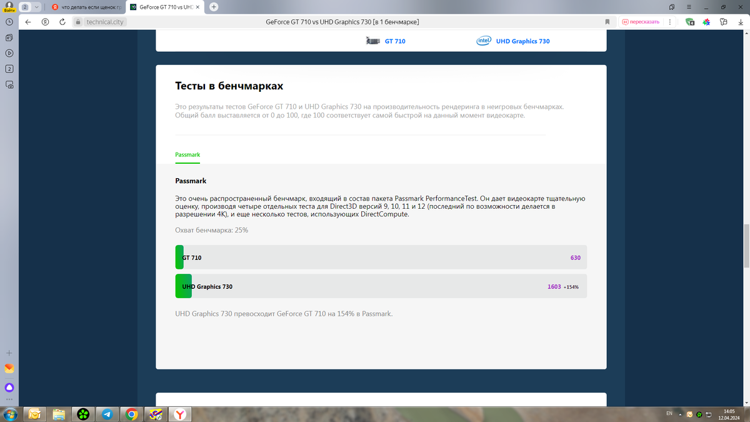Add a sidebar item with plus icon
750x422 pixels.
click(x=9, y=353)
